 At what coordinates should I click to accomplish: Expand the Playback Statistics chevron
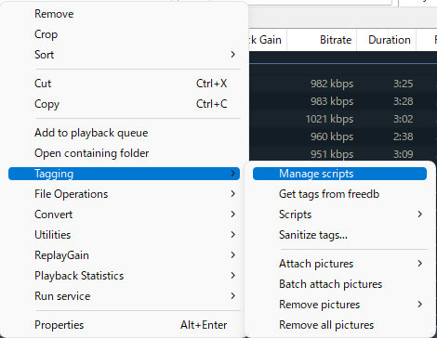(x=233, y=276)
